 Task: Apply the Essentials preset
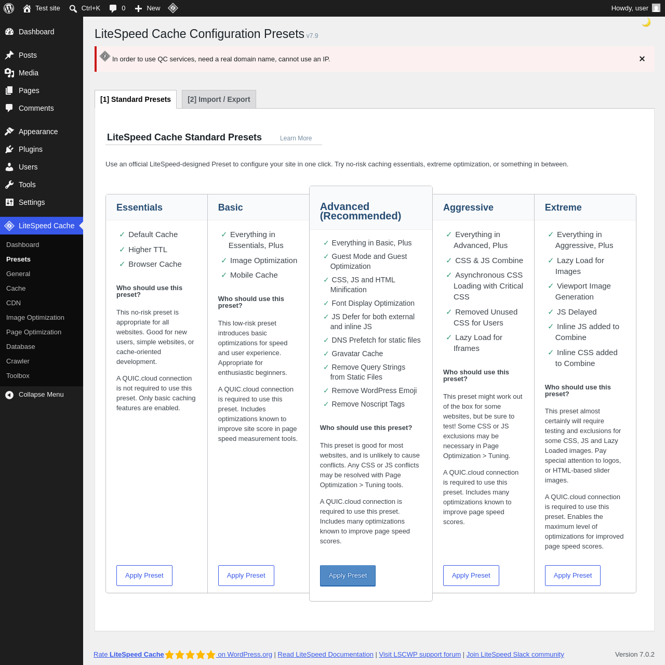(x=144, y=576)
